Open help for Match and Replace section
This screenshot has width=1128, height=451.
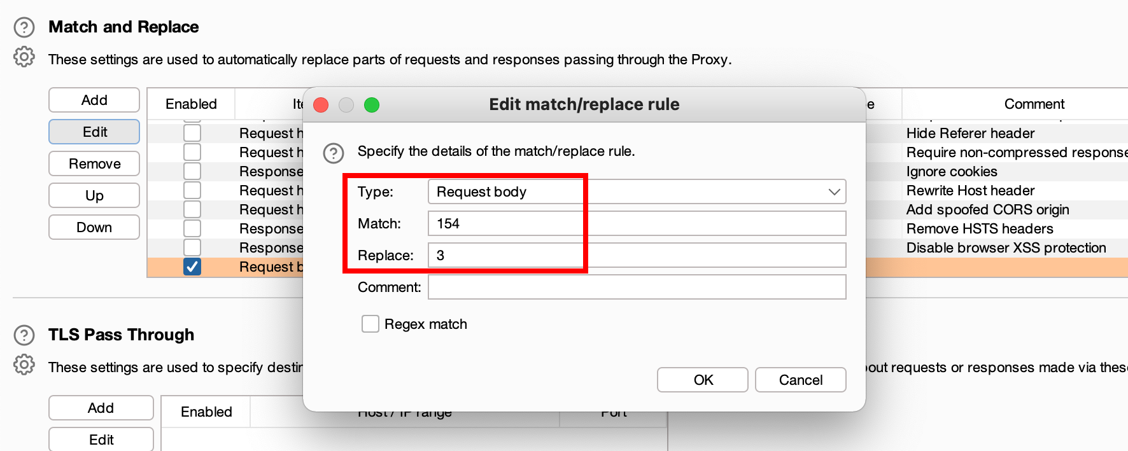(x=24, y=27)
